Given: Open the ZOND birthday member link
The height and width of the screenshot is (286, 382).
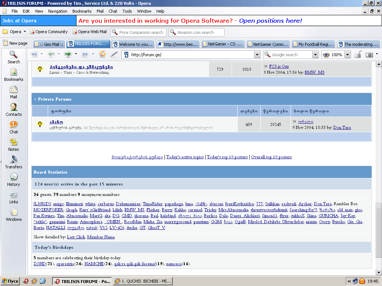Looking at the screenshot, I should pos(40,264).
